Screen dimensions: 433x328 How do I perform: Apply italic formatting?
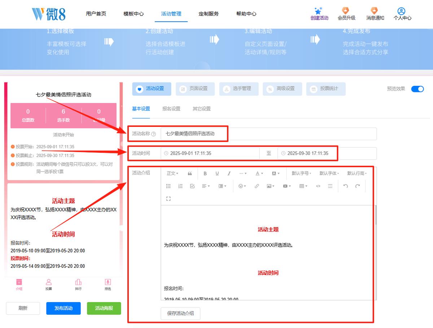229,173
